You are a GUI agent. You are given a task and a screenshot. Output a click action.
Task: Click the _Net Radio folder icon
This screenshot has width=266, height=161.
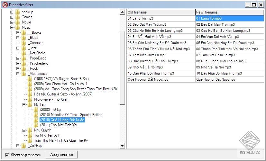tap(24, 53)
